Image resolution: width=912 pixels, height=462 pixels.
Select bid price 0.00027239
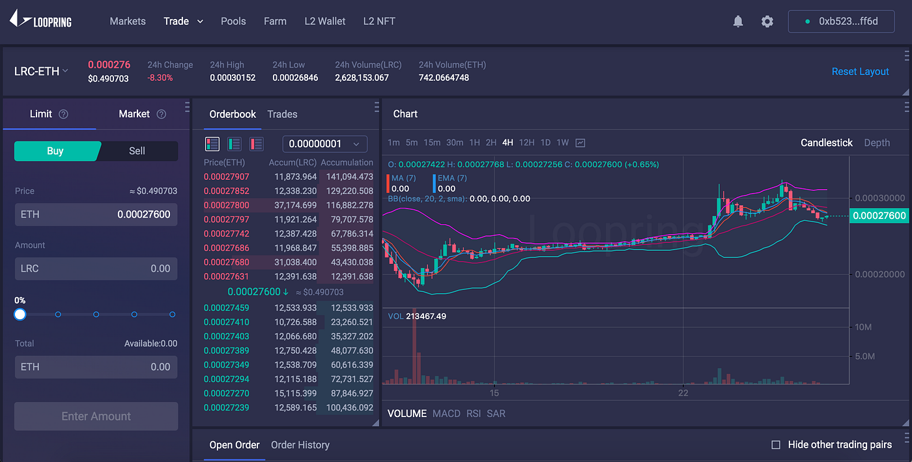click(227, 408)
